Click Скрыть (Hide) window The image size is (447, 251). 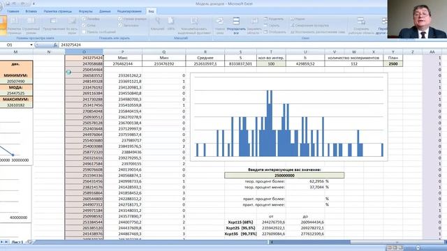[272, 25]
